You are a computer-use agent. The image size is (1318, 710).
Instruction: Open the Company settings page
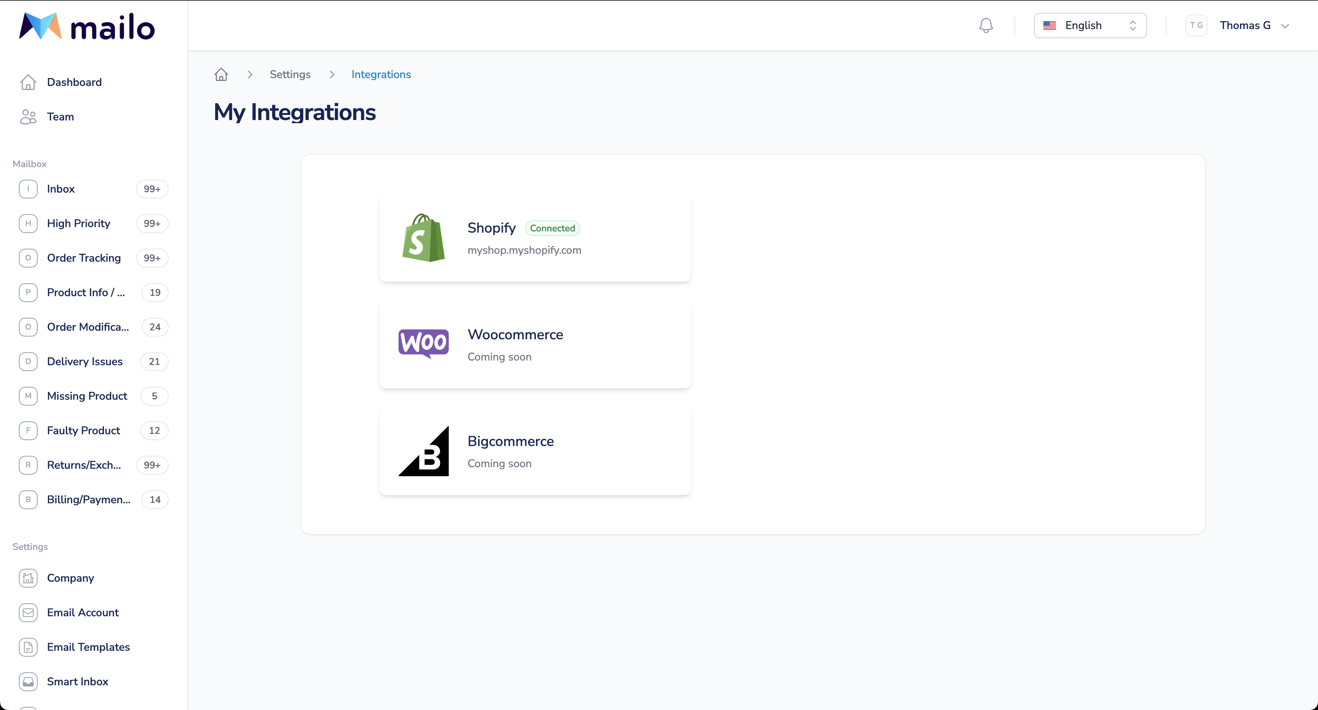point(70,577)
